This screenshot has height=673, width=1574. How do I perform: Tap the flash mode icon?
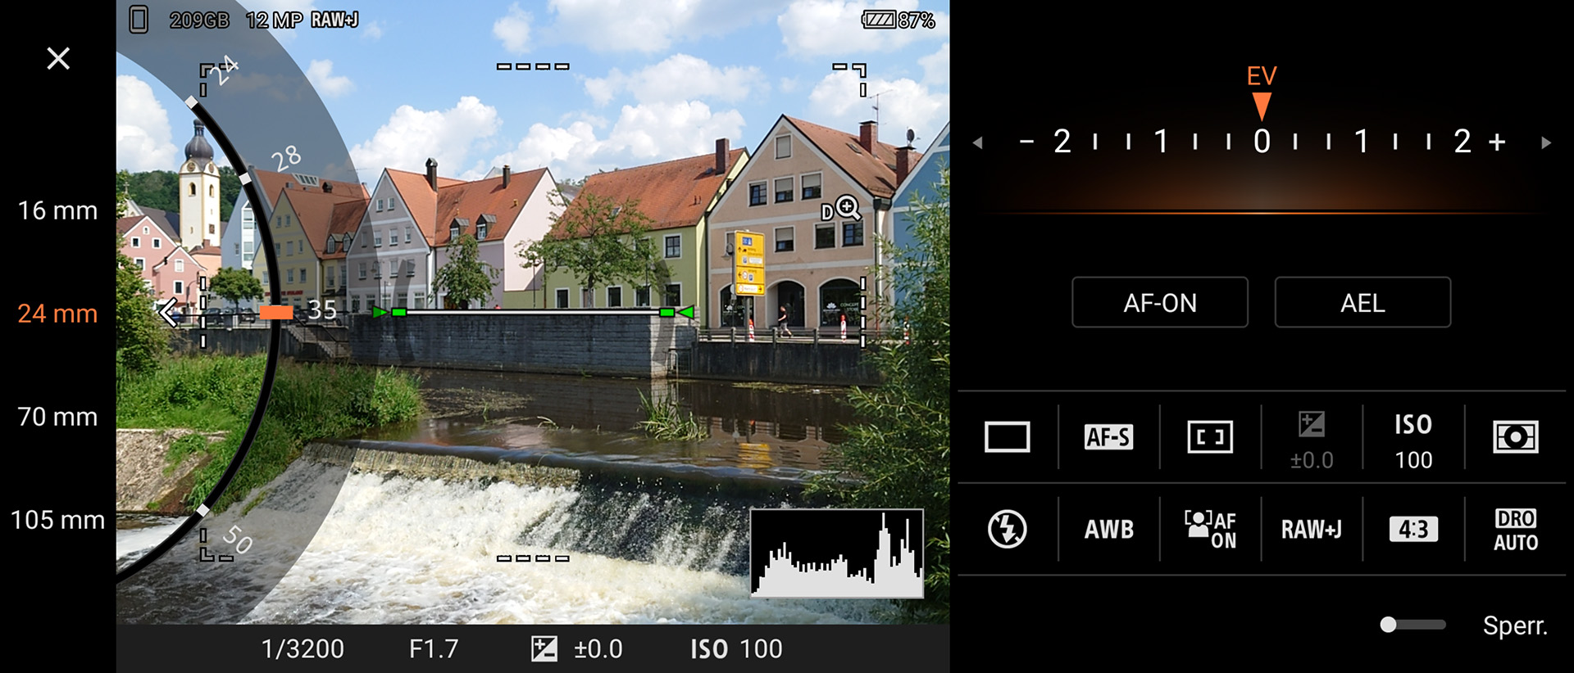(x=1007, y=529)
